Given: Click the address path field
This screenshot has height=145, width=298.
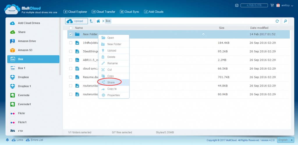Looking at the screenshot, I should point(187,21).
